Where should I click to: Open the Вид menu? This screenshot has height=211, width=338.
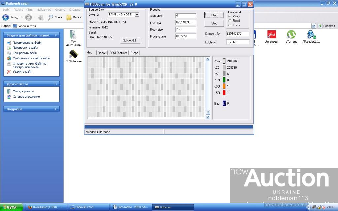point(30,10)
